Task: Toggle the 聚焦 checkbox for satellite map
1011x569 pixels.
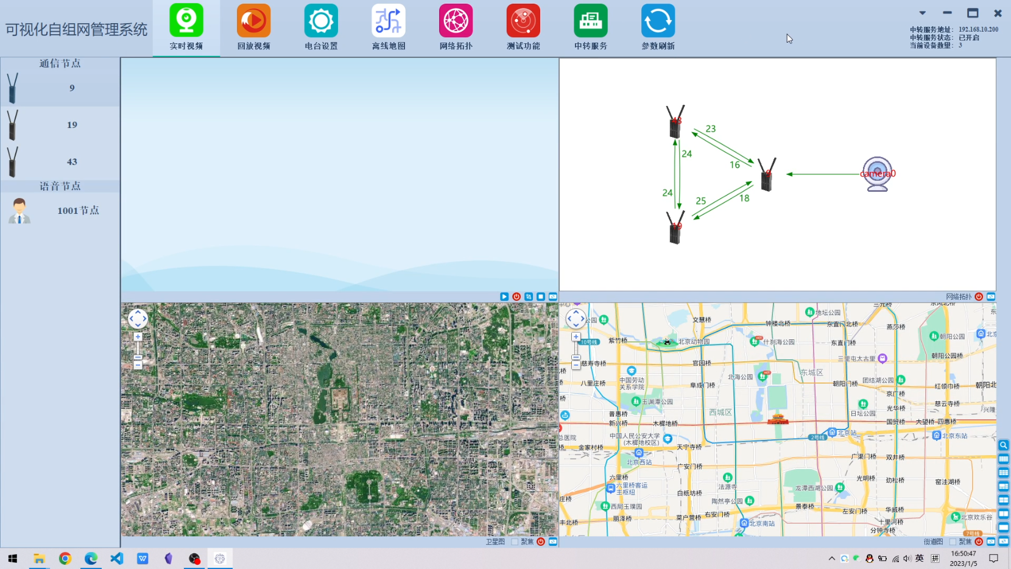Action: pos(515,542)
